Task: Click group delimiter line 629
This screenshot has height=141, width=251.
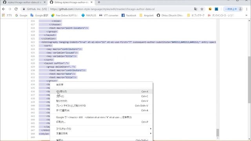Action: coord(61,67)
